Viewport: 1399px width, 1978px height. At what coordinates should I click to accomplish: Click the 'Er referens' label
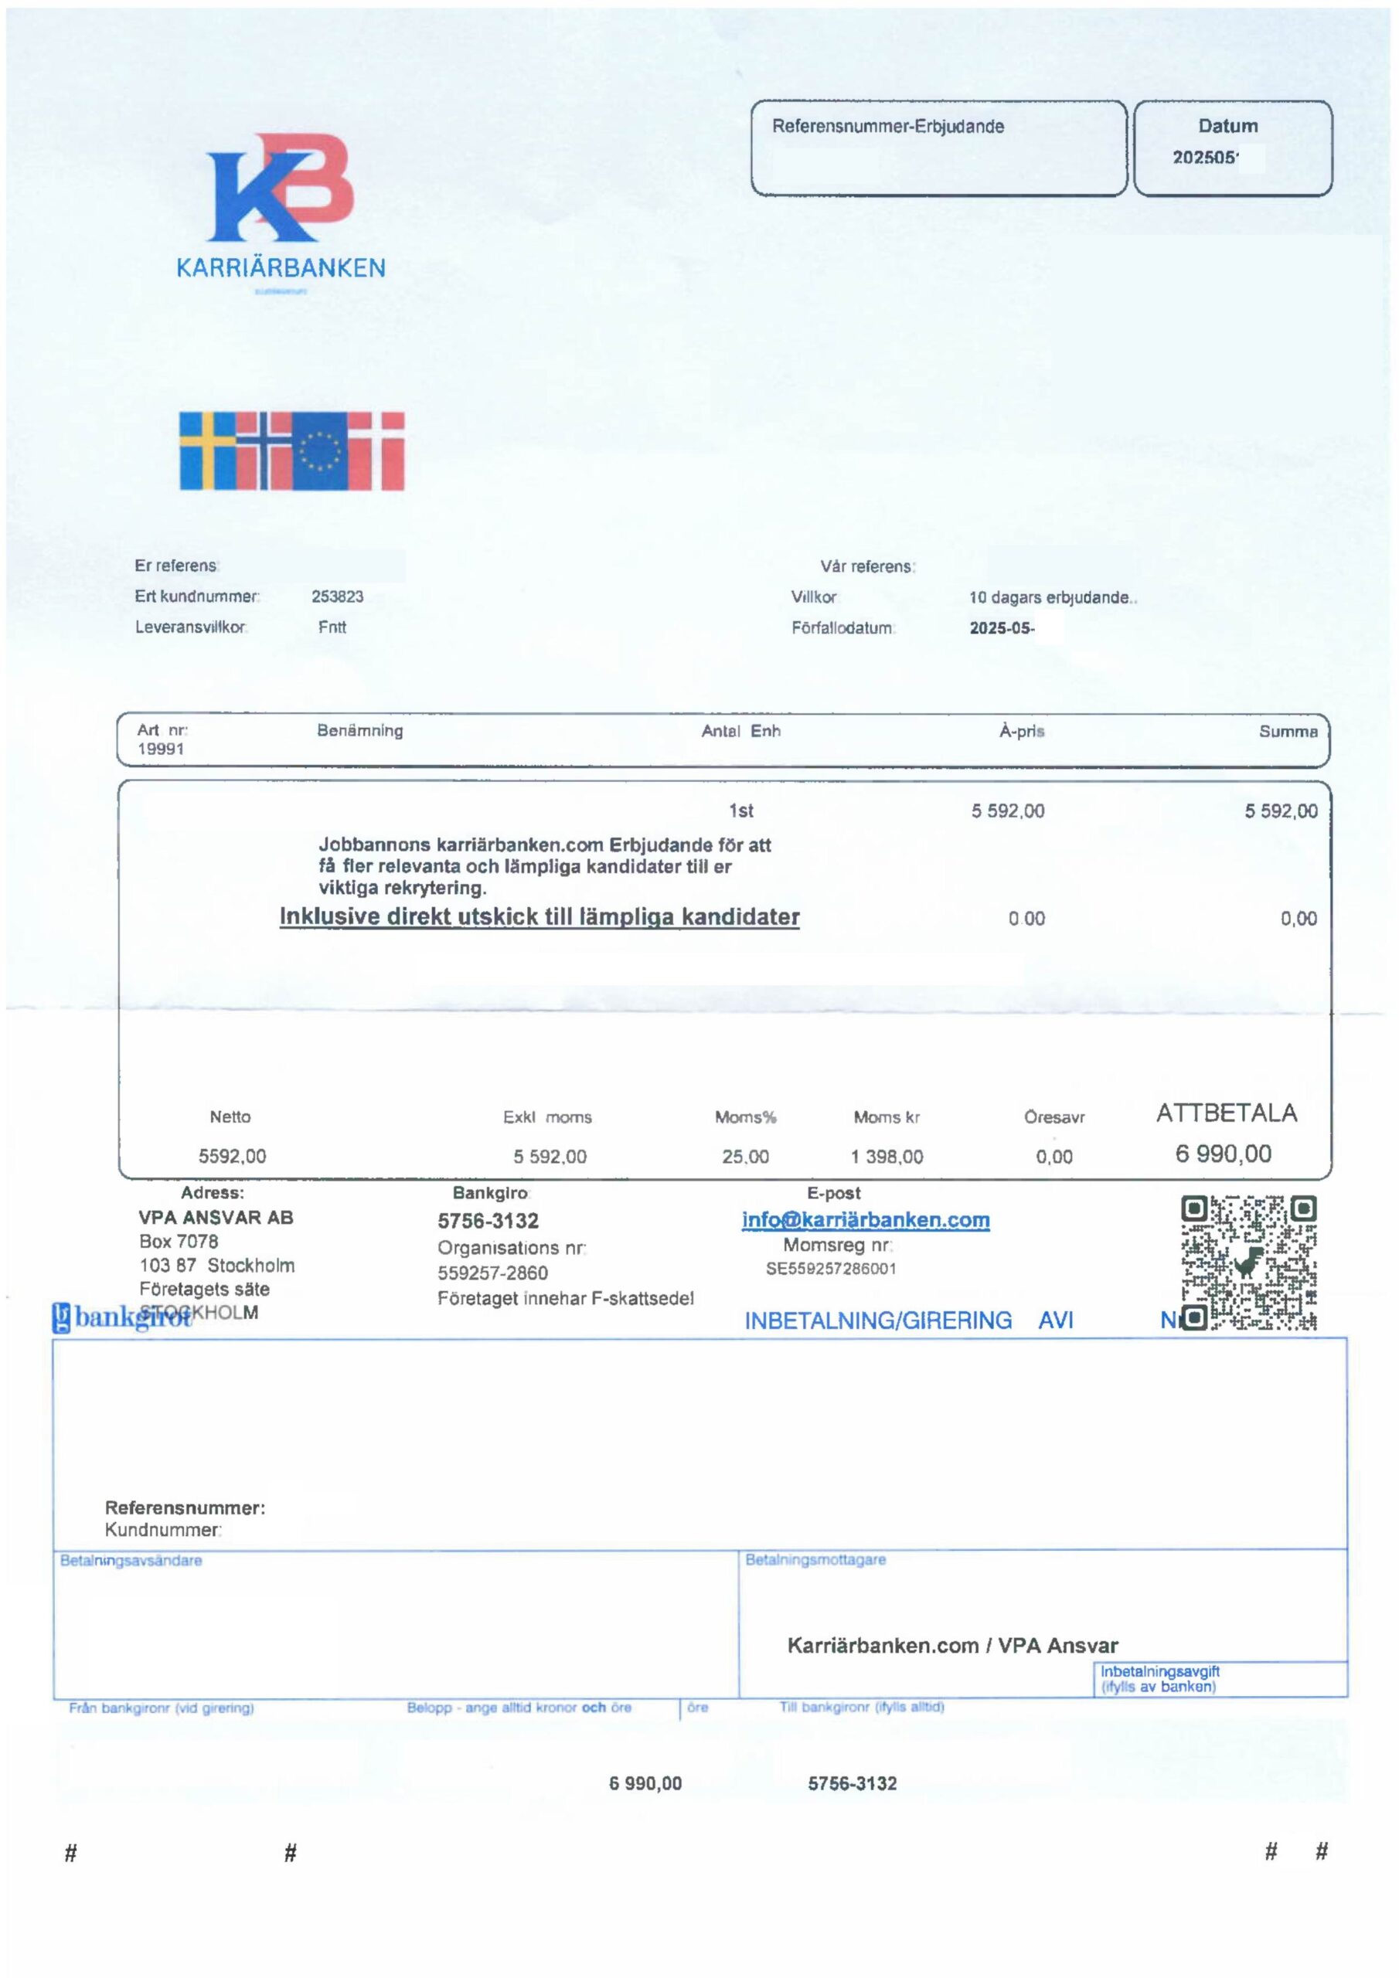(177, 566)
